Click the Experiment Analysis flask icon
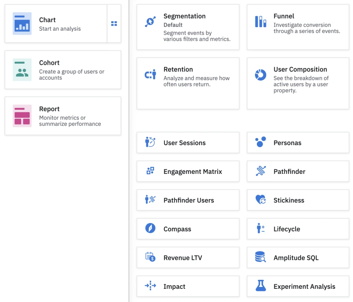The height and width of the screenshot is (302, 353). click(x=261, y=286)
